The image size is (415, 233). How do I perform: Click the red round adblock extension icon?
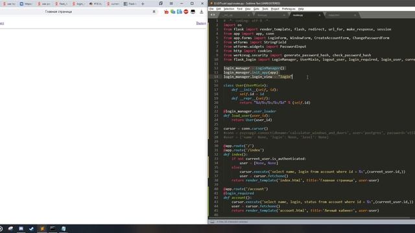click(186, 12)
